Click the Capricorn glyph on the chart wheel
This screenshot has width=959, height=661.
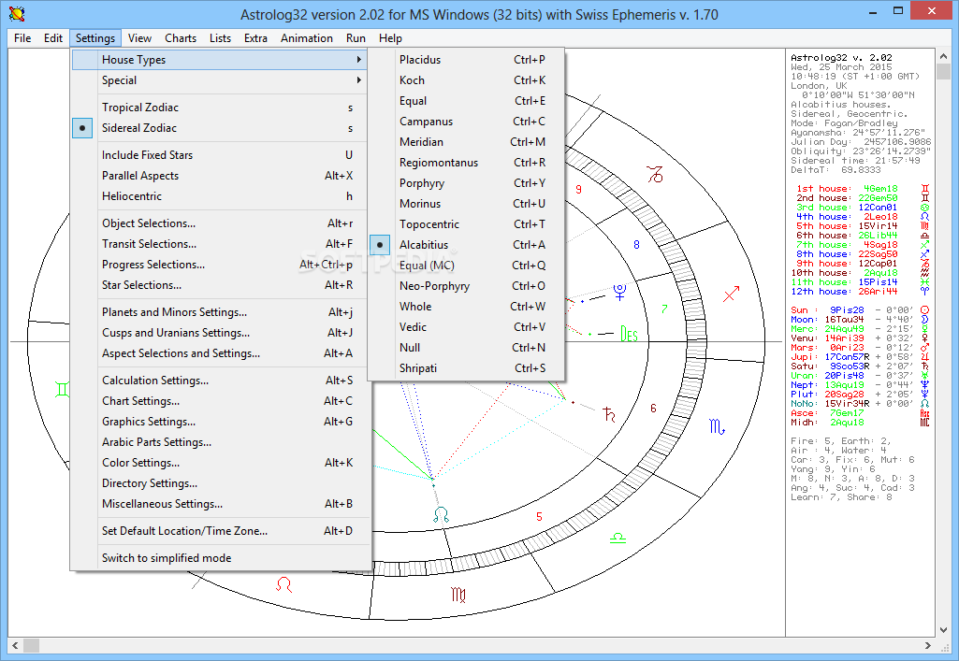(x=655, y=174)
